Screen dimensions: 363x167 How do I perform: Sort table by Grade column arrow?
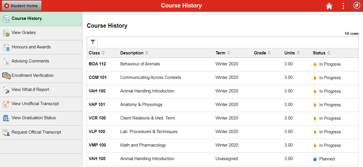(269, 53)
